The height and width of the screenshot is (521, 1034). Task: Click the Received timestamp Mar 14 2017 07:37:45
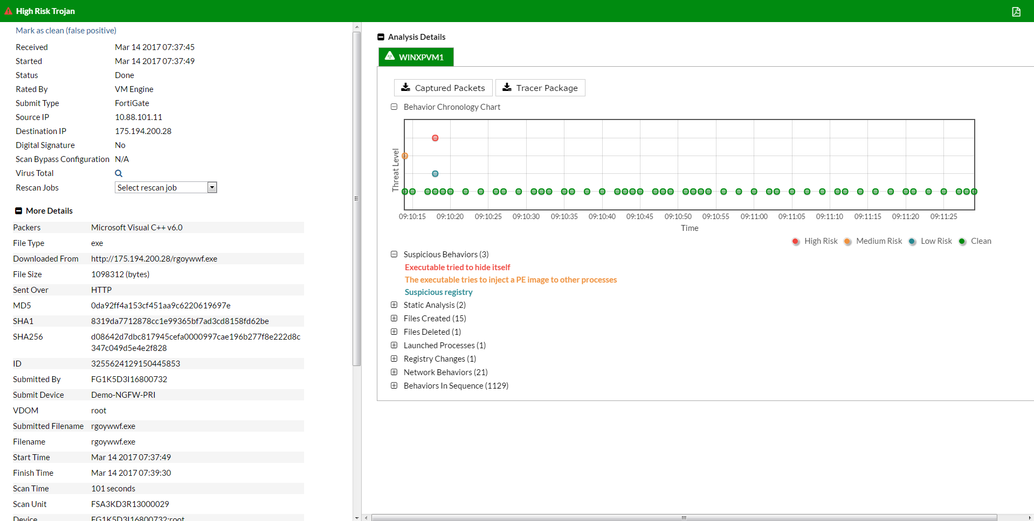coord(155,47)
